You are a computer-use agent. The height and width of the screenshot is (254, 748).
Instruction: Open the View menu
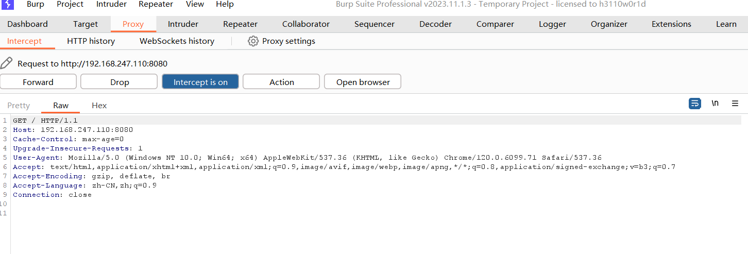pyautogui.click(x=195, y=4)
